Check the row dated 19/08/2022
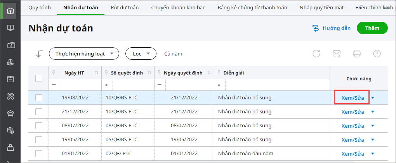Image resolution: width=396 pixels, height=163 pixels. (39, 98)
